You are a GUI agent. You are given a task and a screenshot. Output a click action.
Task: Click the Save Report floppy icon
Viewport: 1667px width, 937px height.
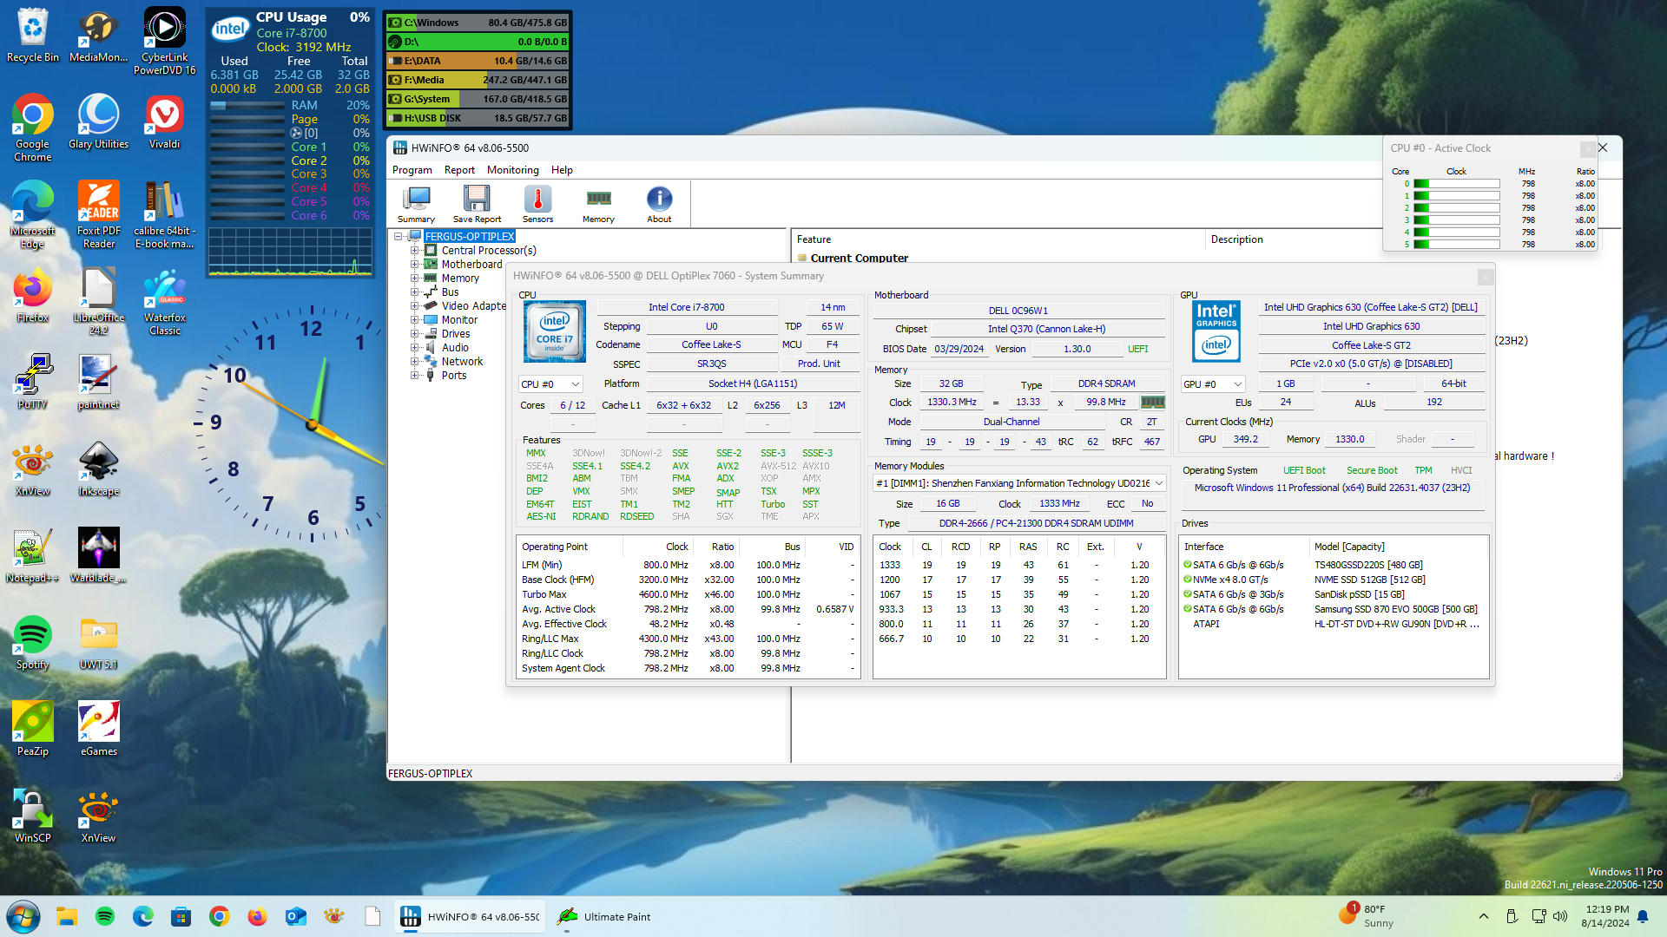coord(477,205)
